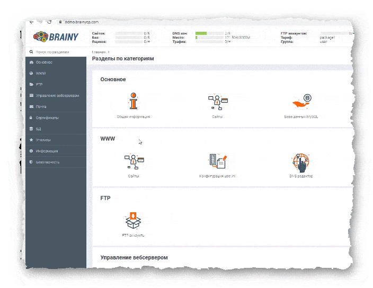Click the Управление вебсервером section heading
The image size is (373, 288).
pos(134,258)
